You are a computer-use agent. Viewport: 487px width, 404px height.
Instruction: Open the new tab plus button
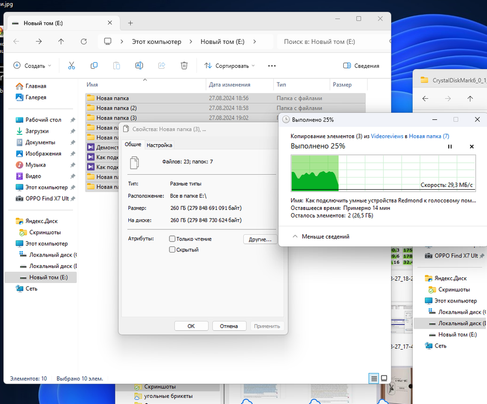click(x=130, y=23)
